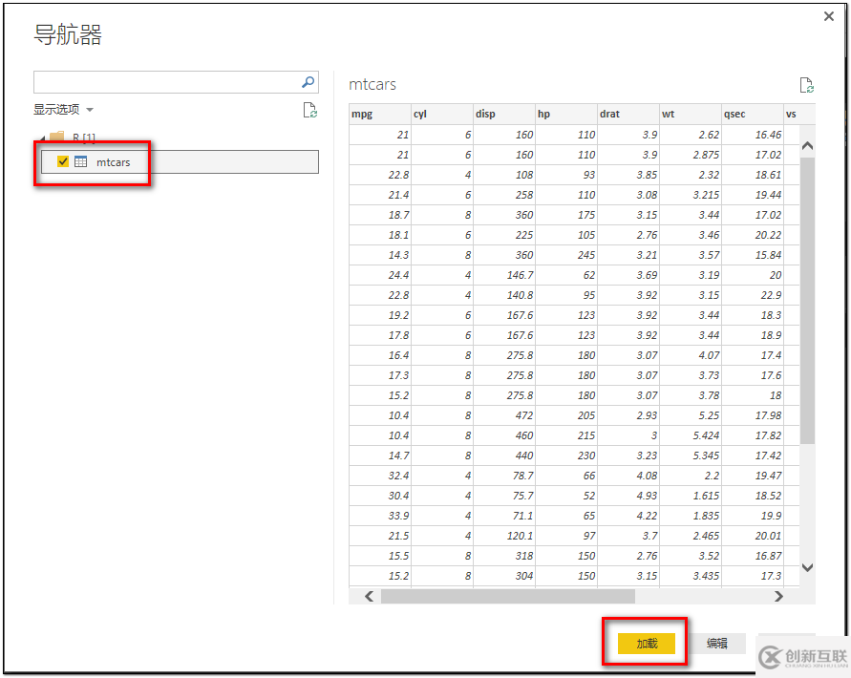Click the qsec cell 16.46
This screenshot has height=678, width=851.
pos(753,135)
